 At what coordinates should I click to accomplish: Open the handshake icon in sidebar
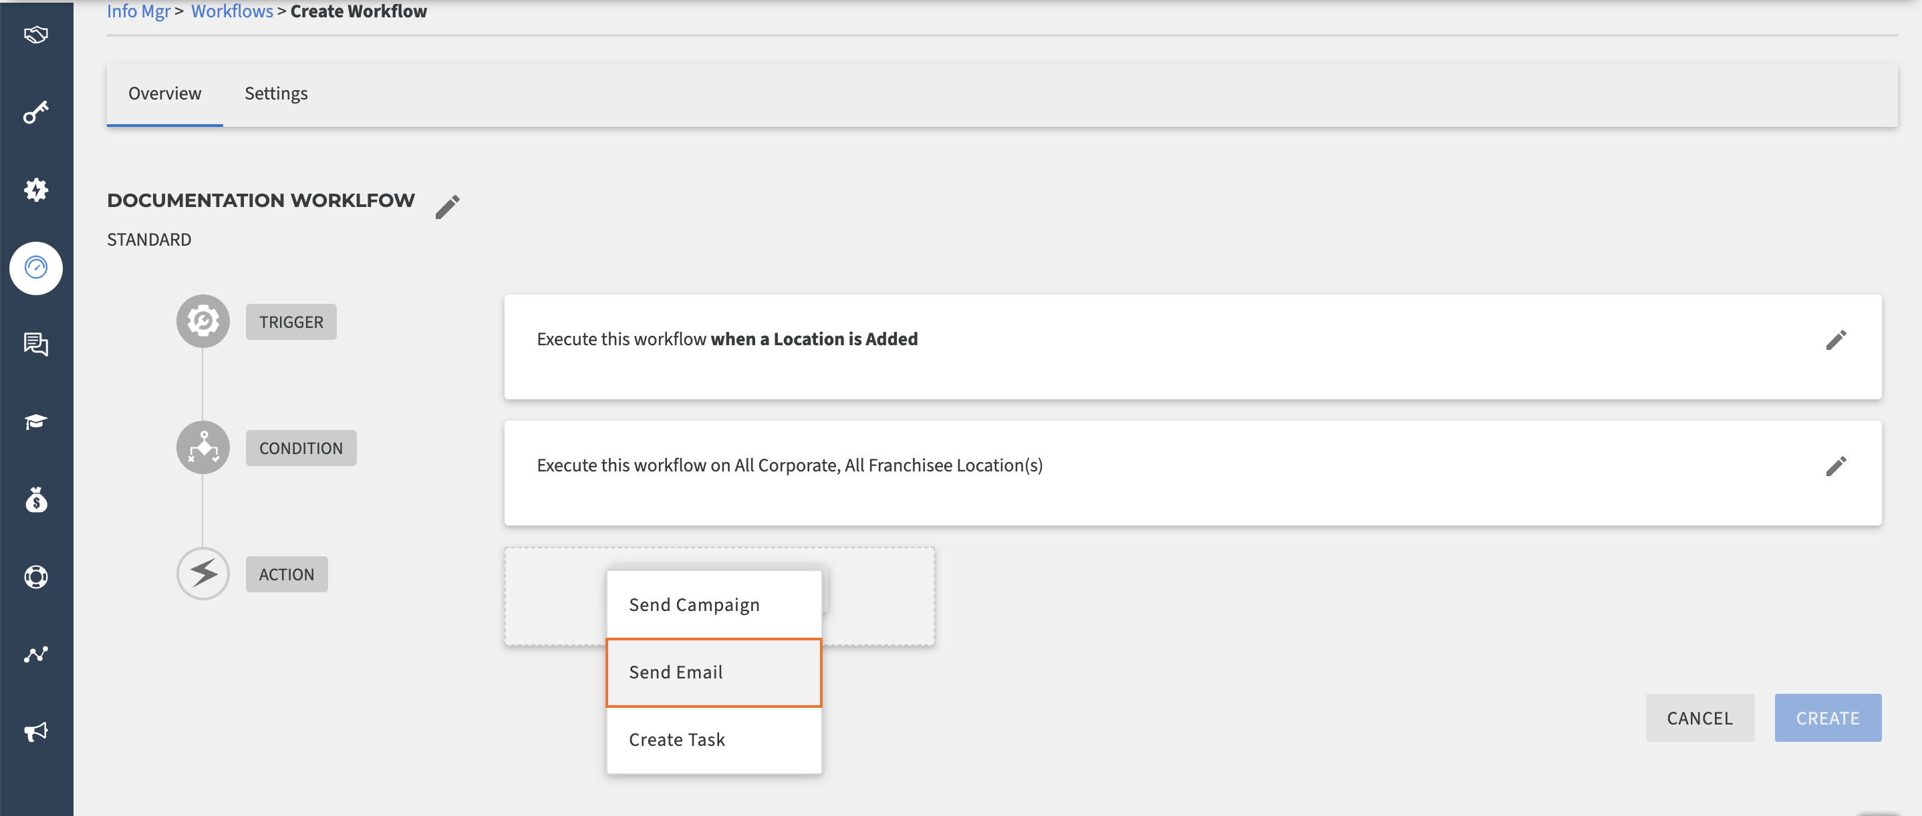[x=36, y=35]
